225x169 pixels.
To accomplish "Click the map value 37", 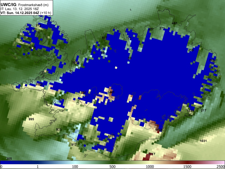I will click(61, 100).
